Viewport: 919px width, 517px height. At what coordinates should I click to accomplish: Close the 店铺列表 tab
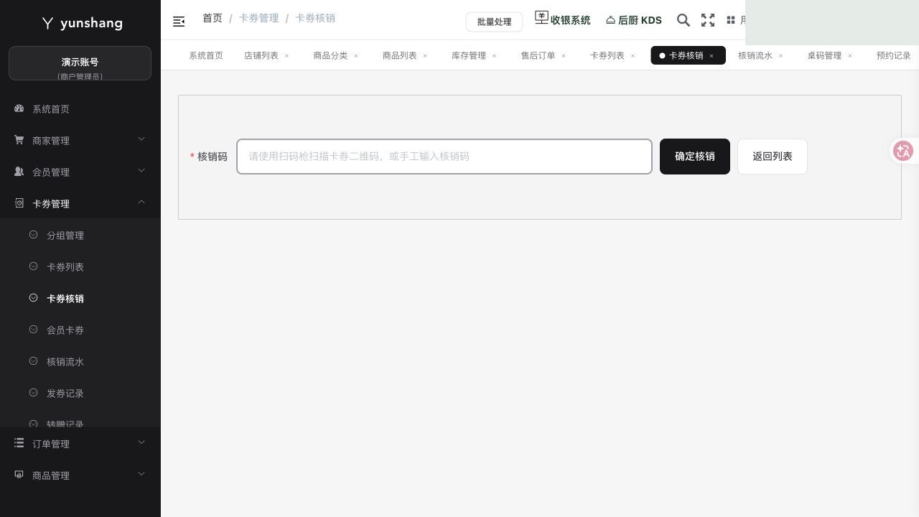pyautogui.click(x=286, y=56)
